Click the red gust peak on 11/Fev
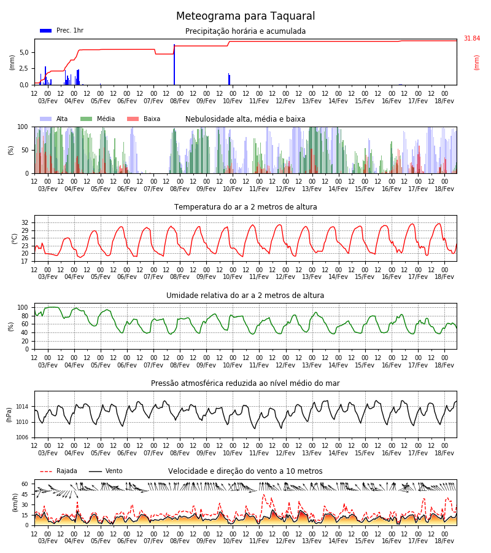Viewport: 491px width, 553px height. pyautogui.click(x=263, y=495)
